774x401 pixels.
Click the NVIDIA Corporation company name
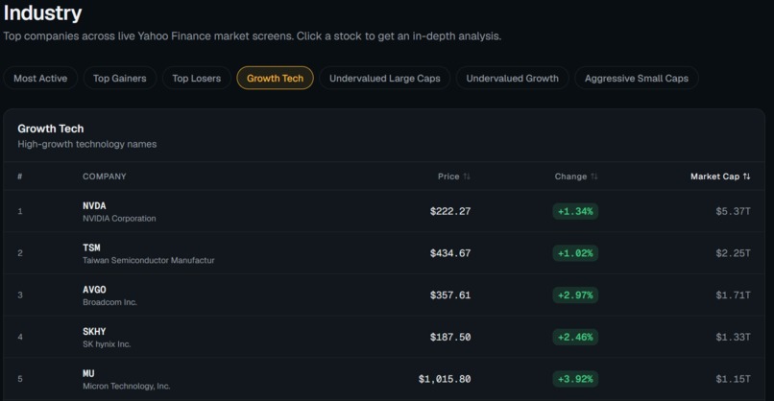119,219
